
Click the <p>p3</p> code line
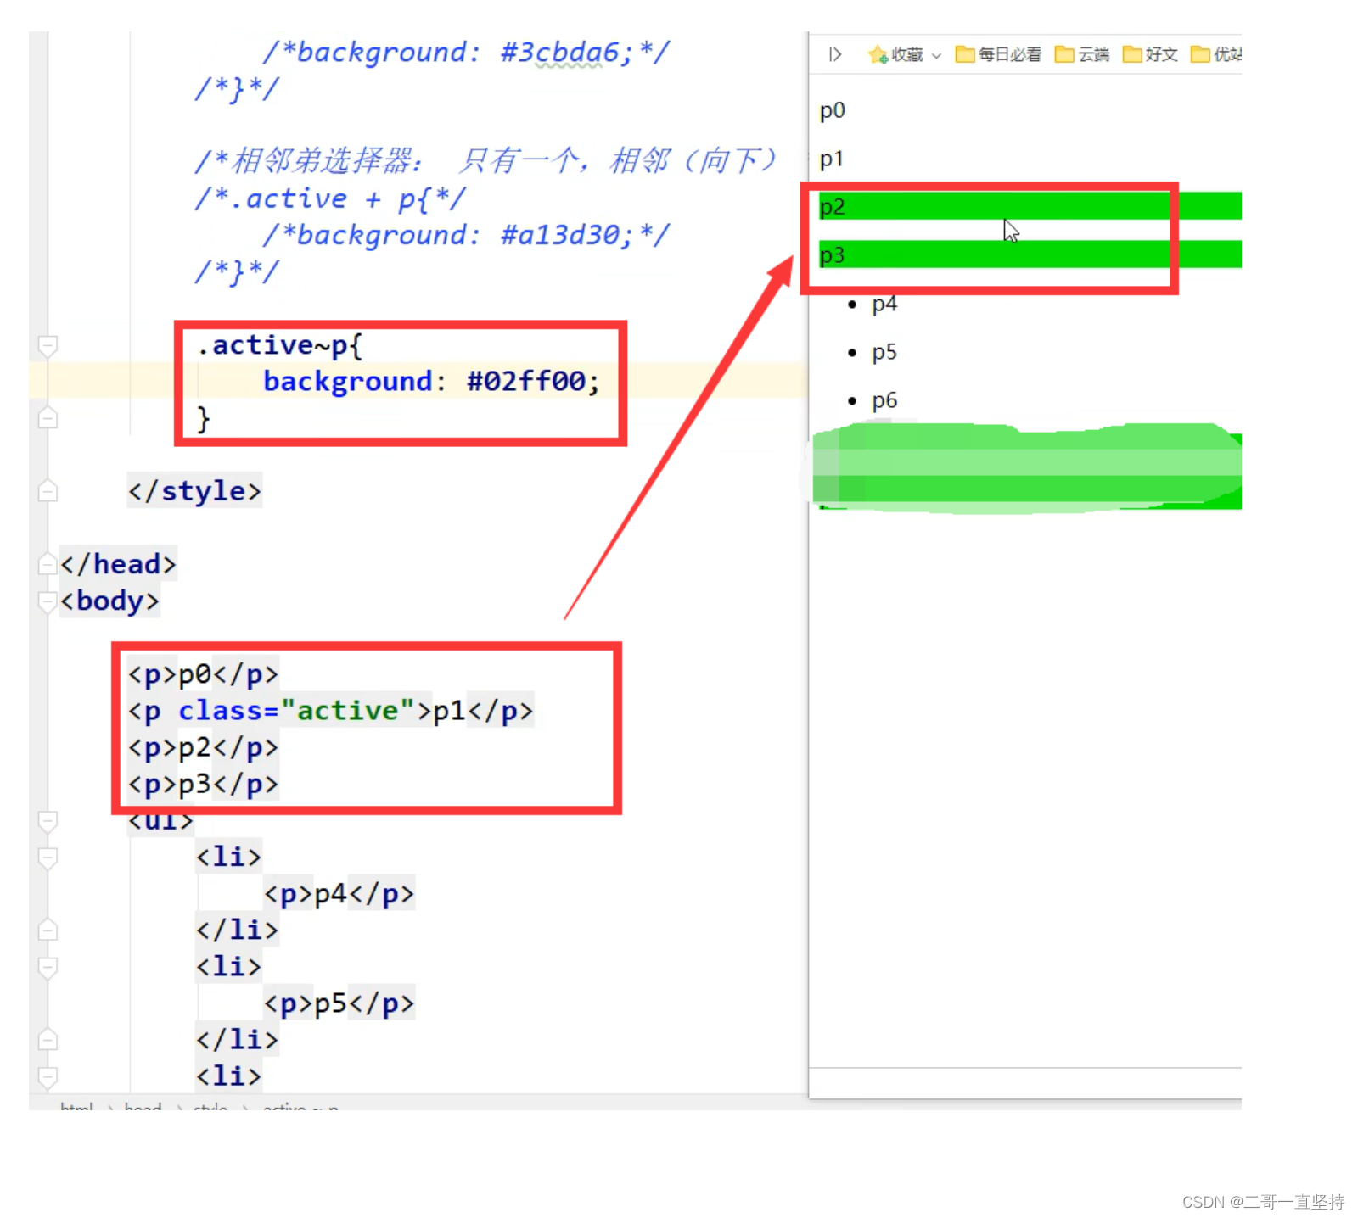(203, 784)
